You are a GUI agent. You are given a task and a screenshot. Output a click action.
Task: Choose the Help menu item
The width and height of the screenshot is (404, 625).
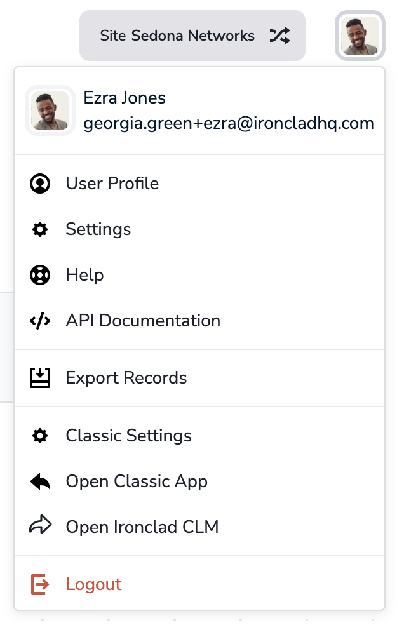[199, 275]
